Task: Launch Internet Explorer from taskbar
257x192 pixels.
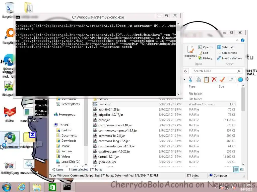Action: 22,187
